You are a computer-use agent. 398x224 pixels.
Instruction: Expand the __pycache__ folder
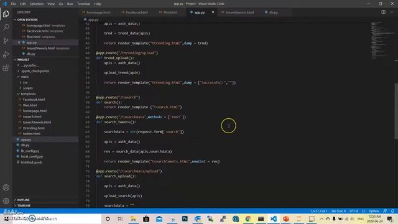pos(29,65)
